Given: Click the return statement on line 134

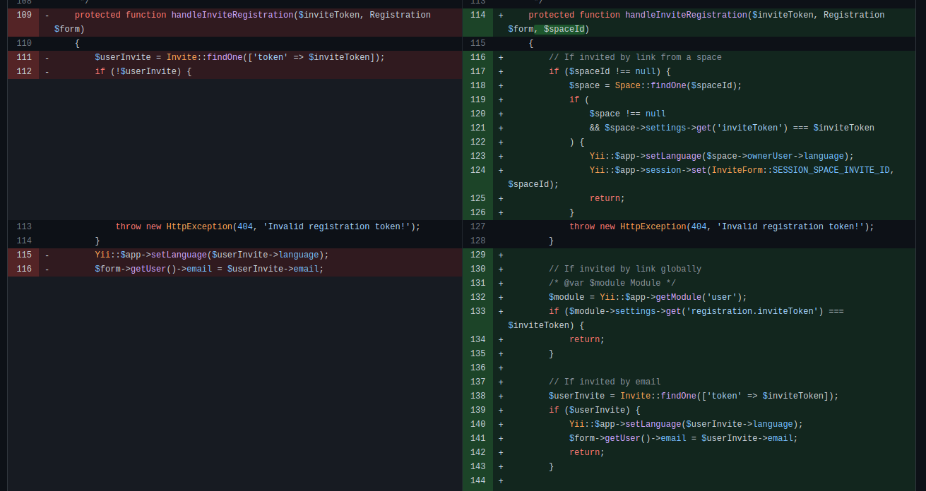Looking at the screenshot, I should point(585,339).
